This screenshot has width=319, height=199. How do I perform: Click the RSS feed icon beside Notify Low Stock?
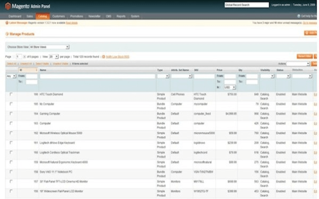coord(104,57)
